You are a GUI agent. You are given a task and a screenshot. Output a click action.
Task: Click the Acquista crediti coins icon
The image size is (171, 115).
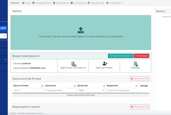click(89, 3)
